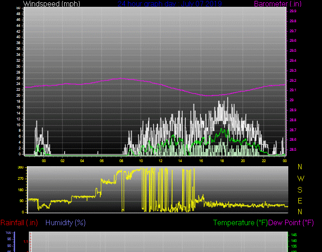Viewport: 322px width, 252px height.
Task: Click the red Rainfall (.in) label
Action: (x=19, y=223)
